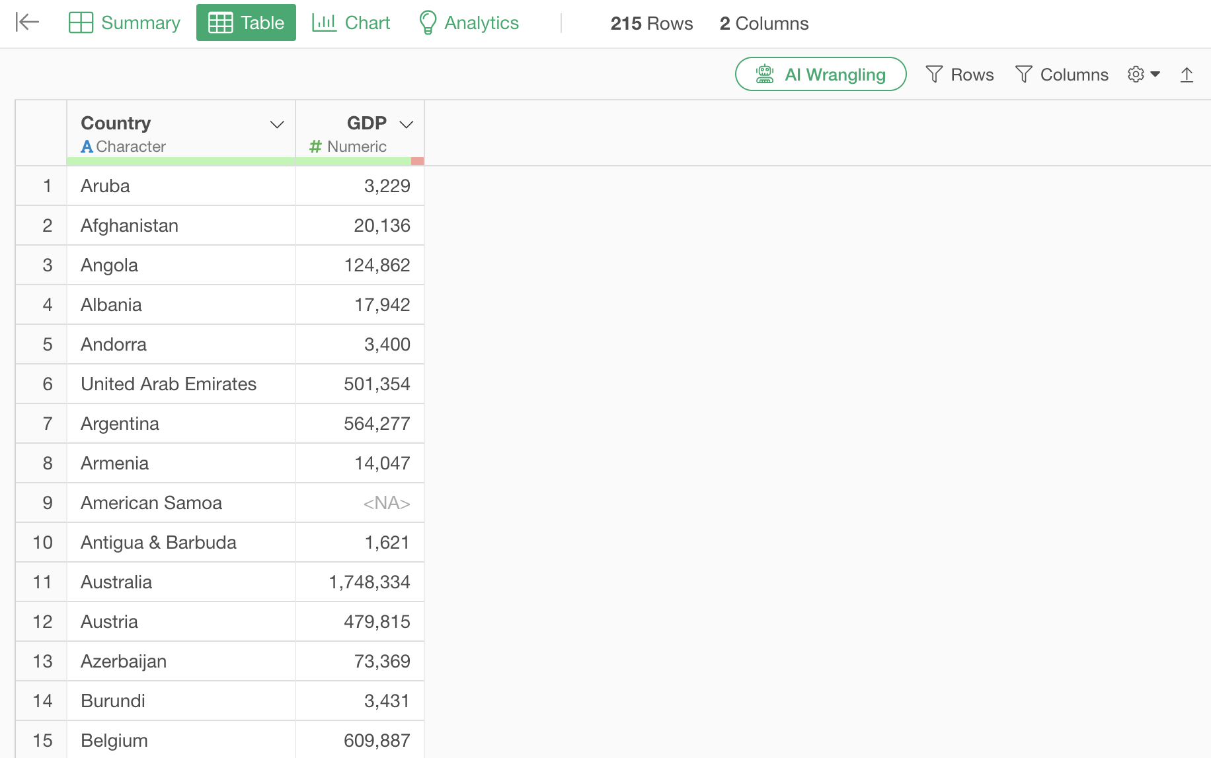Open the Rows filter
Screen dimensions: 1211x758
click(x=960, y=75)
